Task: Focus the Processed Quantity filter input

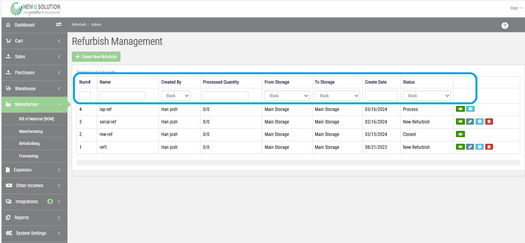Action: pos(225,96)
